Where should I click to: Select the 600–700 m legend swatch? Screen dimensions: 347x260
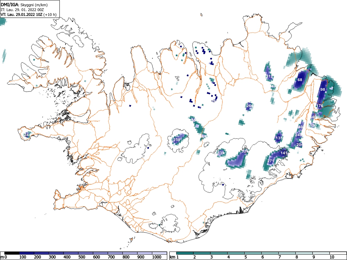click(x=101, y=253)
